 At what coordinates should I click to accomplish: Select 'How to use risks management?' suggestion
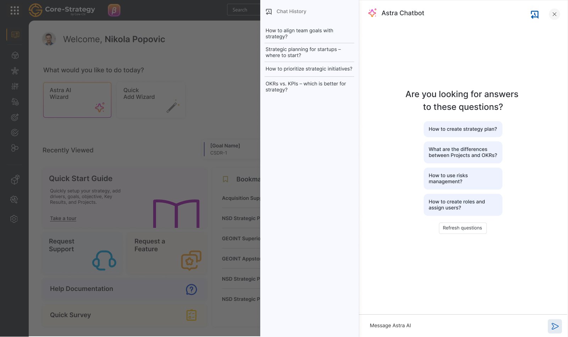coord(463,179)
